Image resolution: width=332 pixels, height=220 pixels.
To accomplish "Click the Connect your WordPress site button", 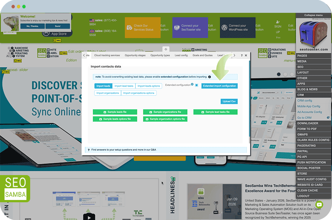I will pyautogui.click(x=238, y=28).
